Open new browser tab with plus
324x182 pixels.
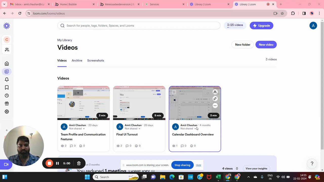point(281,4)
